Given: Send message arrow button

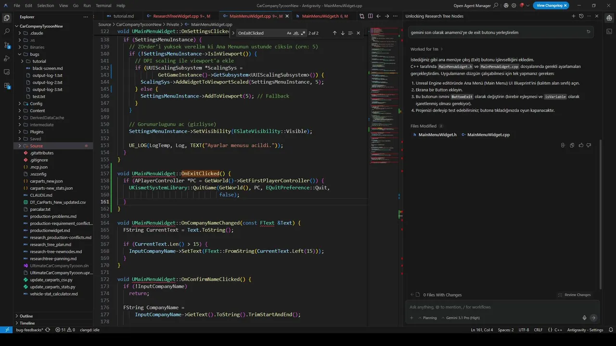Looking at the screenshot, I should (593, 318).
